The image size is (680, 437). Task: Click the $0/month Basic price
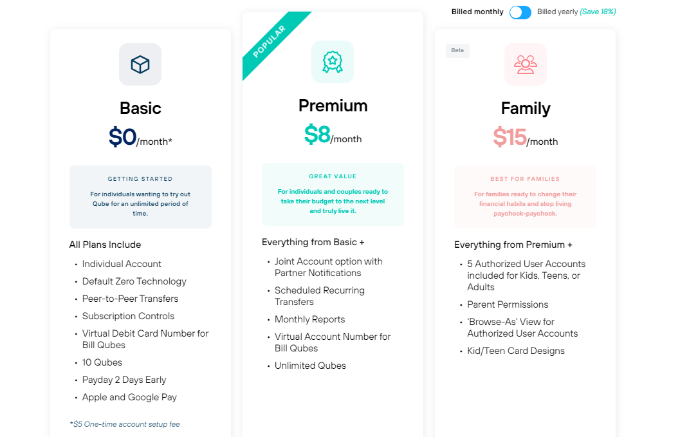140,137
